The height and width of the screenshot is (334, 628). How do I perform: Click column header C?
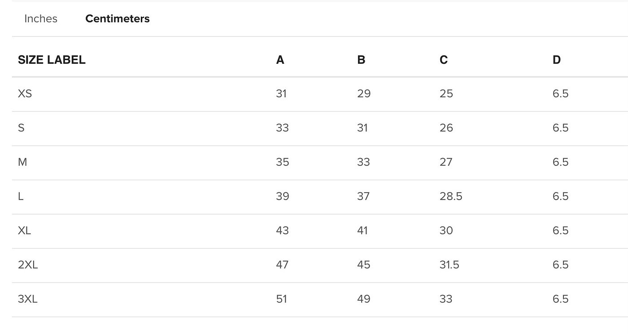point(444,60)
